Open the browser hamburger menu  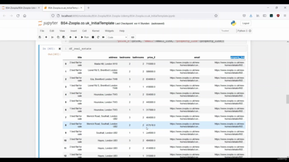coord(285,16)
